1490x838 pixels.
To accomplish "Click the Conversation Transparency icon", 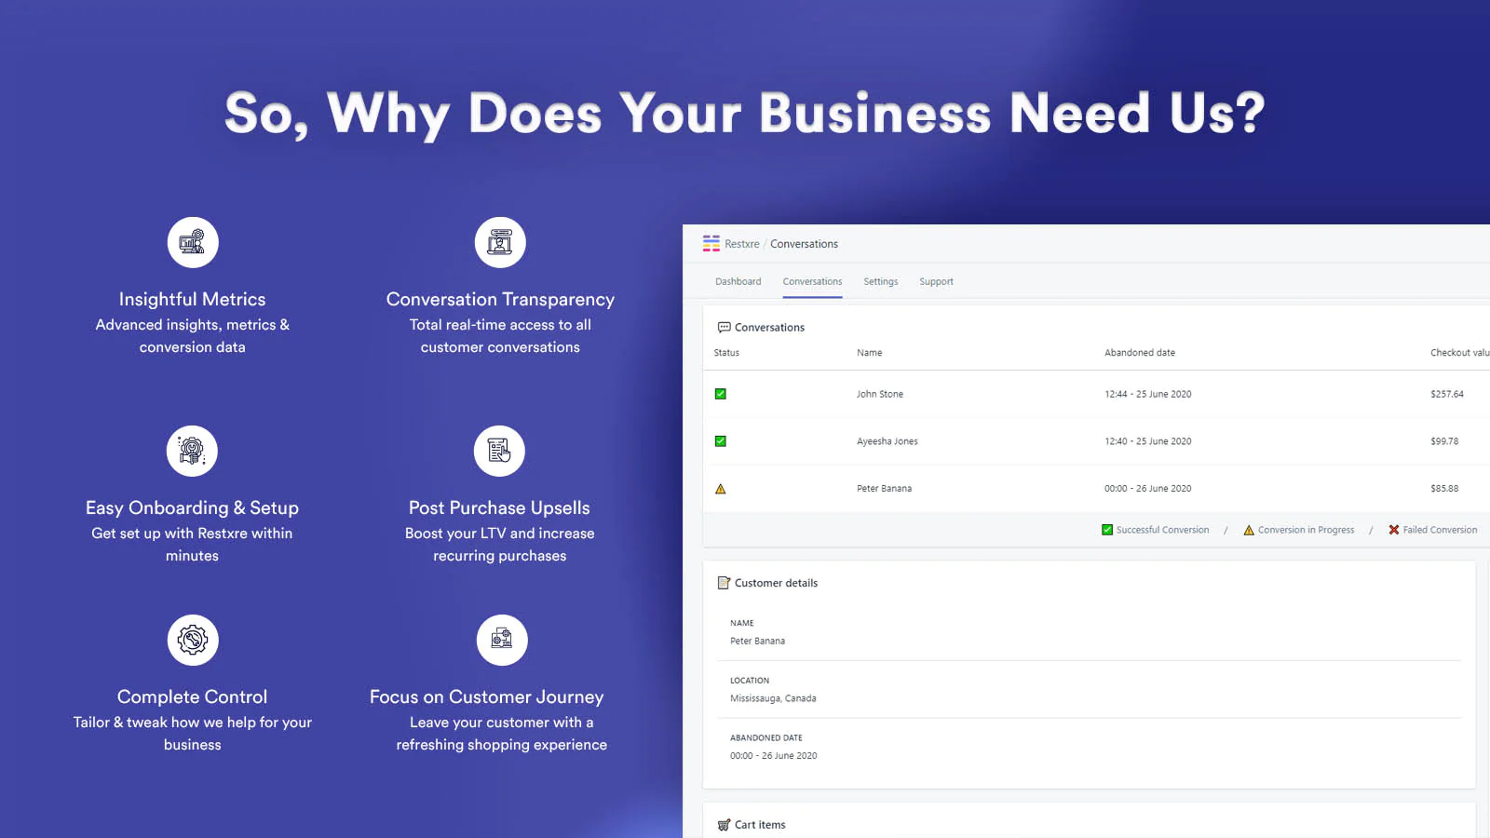I will [500, 242].
